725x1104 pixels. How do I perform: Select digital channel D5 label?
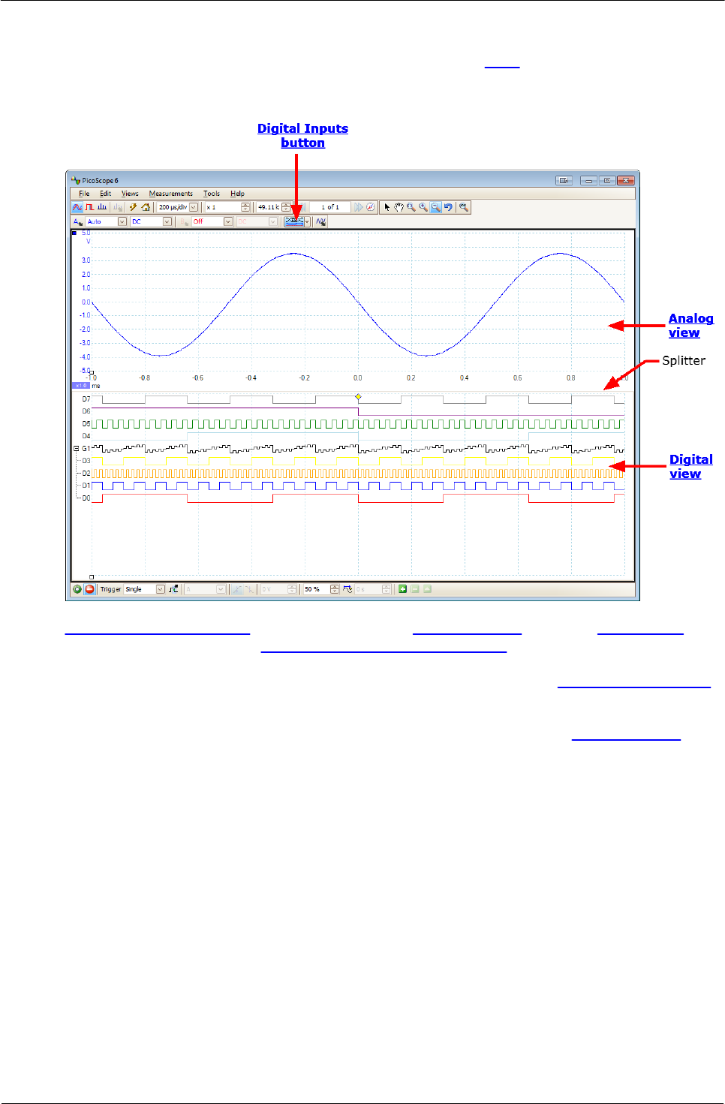[86, 423]
